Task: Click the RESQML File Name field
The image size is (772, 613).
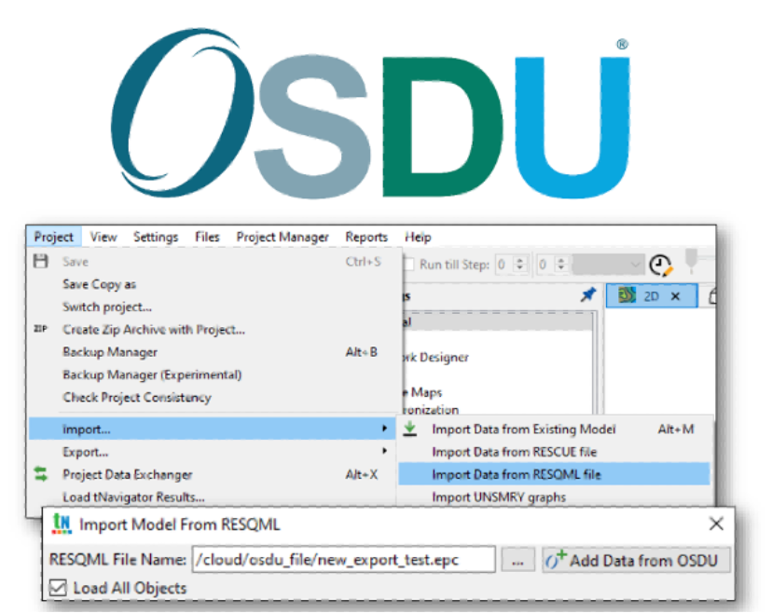Action: 344,559
